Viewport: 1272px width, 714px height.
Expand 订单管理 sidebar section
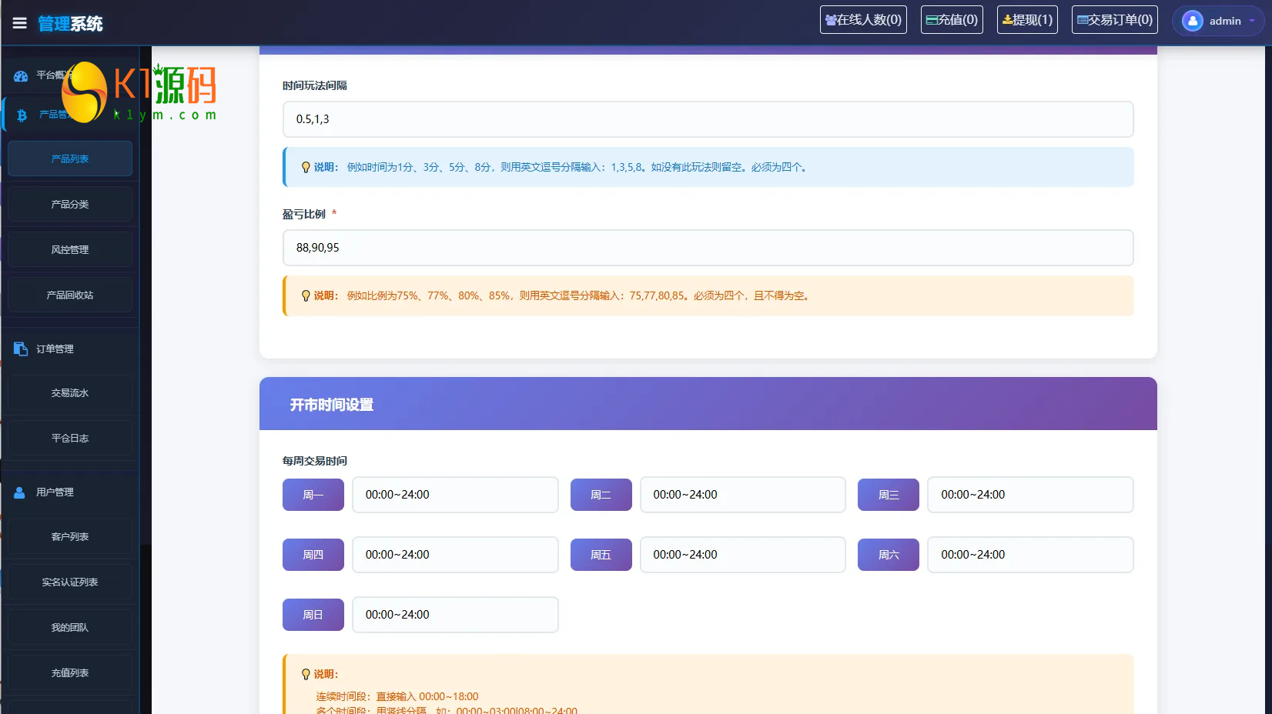click(70, 349)
